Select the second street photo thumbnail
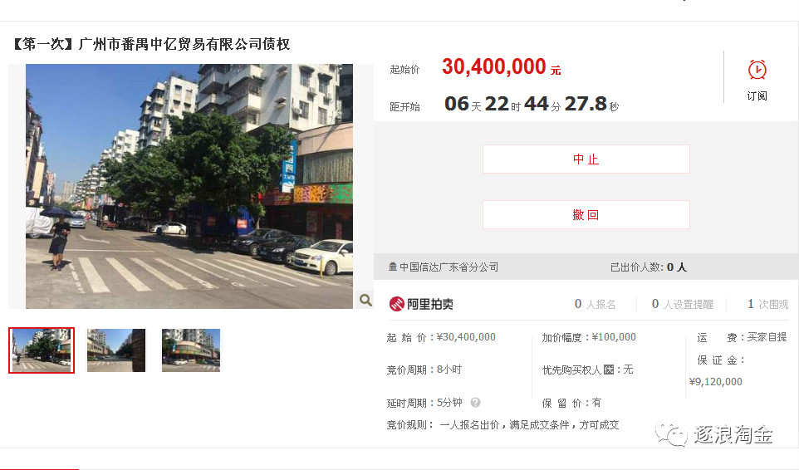The height and width of the screenshot is (470, 799). point(116,350)
